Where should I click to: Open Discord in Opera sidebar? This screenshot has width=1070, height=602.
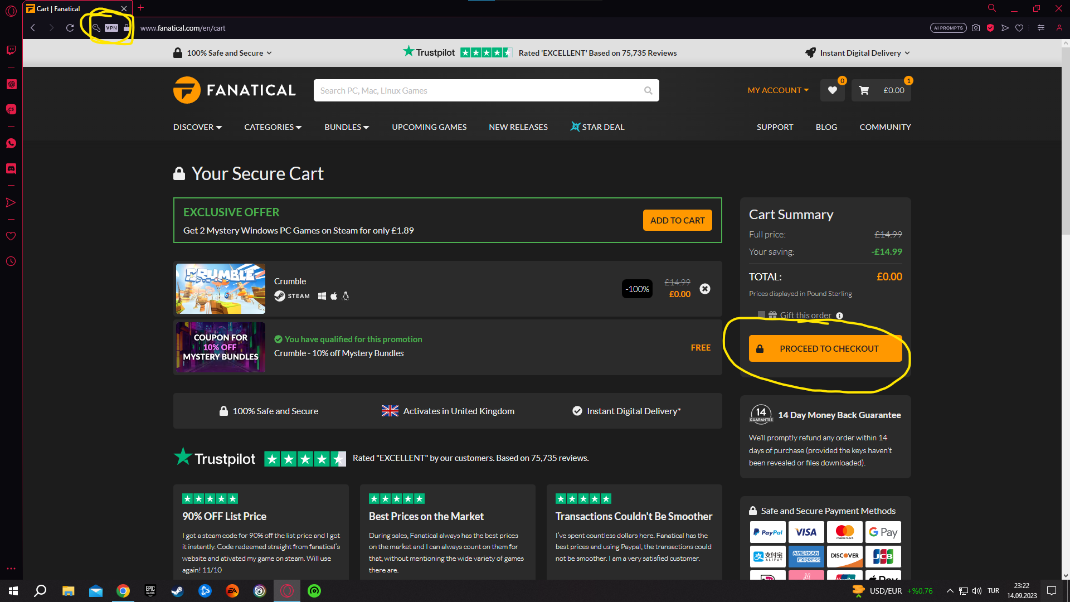point(11,168)
